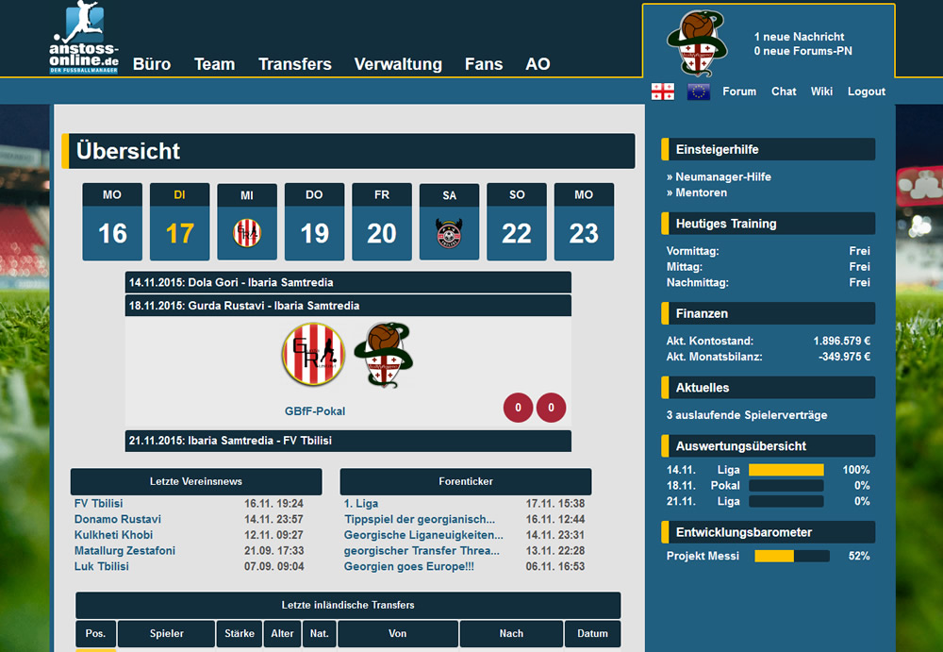943x652 pixels.
Task: Click the 21.11. Liga progress bar
Action: (x=786, y=501)
